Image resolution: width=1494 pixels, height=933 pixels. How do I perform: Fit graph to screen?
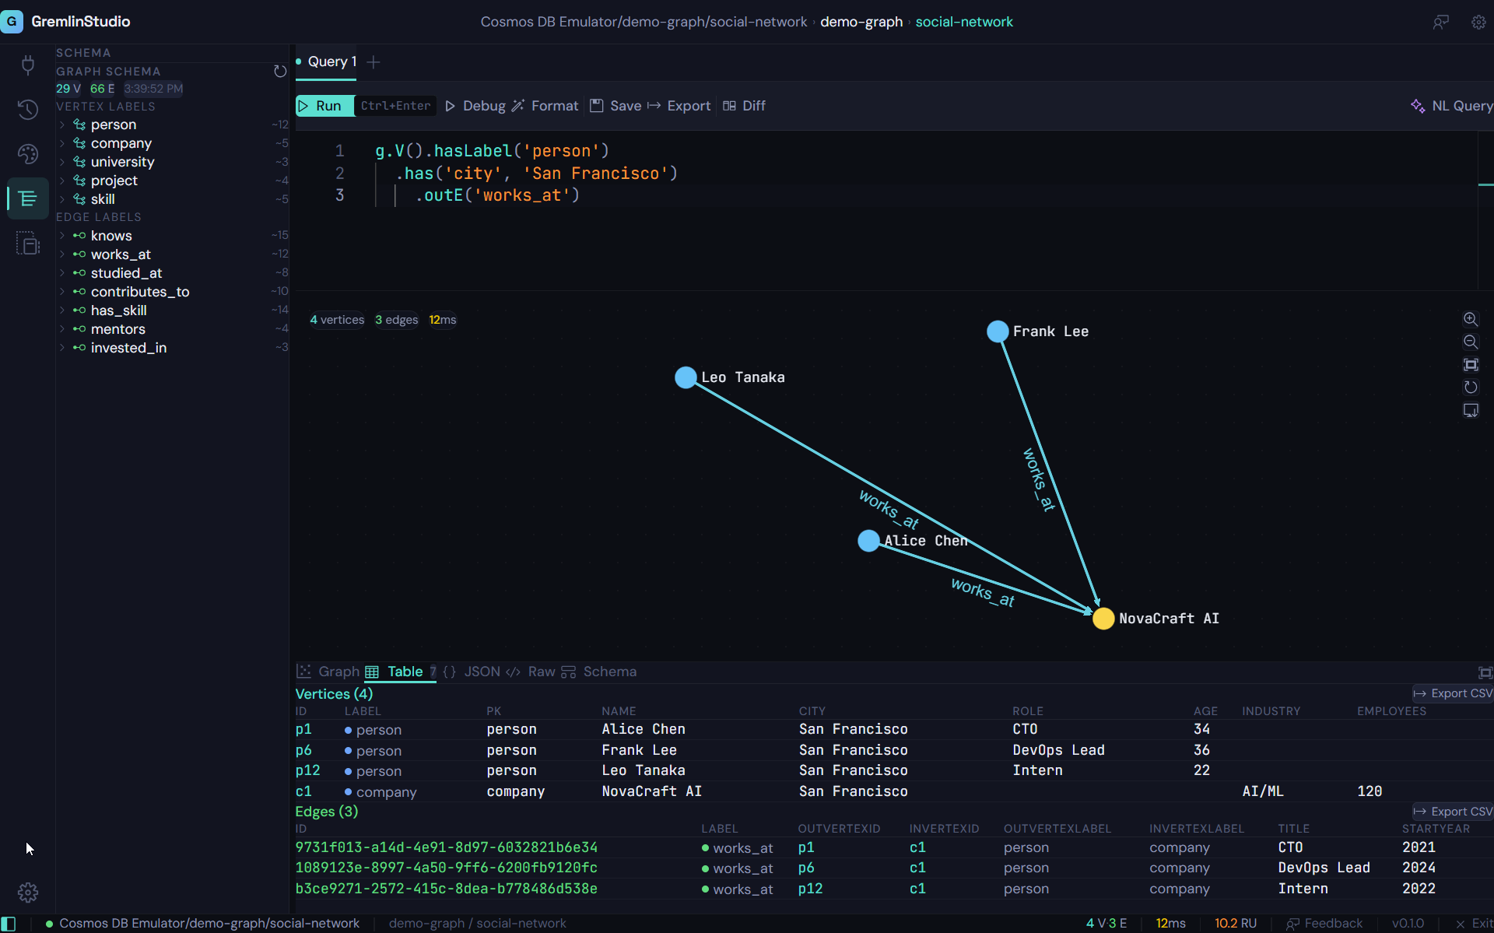click(1471, 364)
